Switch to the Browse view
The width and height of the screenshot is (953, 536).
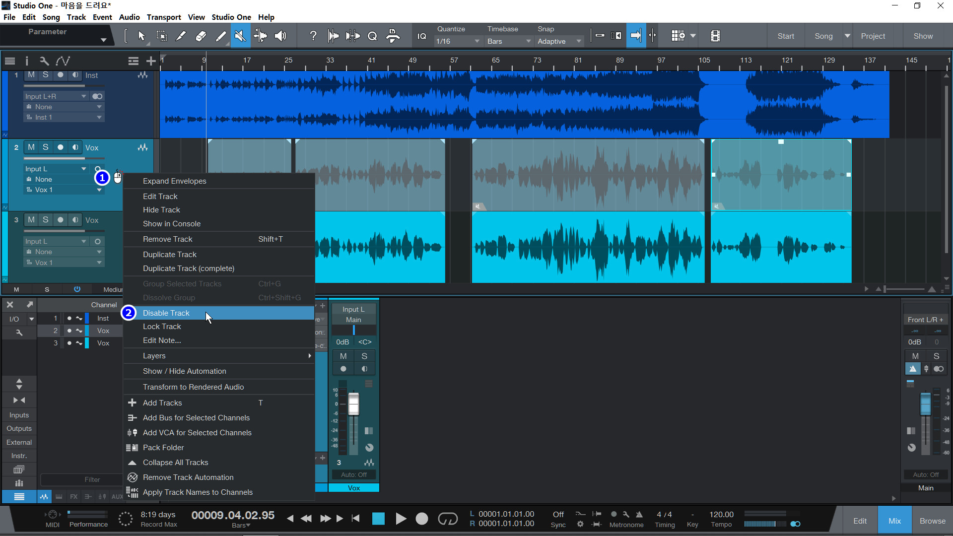(932, 521)
